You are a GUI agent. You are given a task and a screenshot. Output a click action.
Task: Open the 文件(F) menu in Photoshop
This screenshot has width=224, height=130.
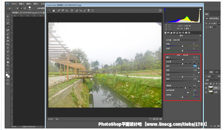pos(14,4)
